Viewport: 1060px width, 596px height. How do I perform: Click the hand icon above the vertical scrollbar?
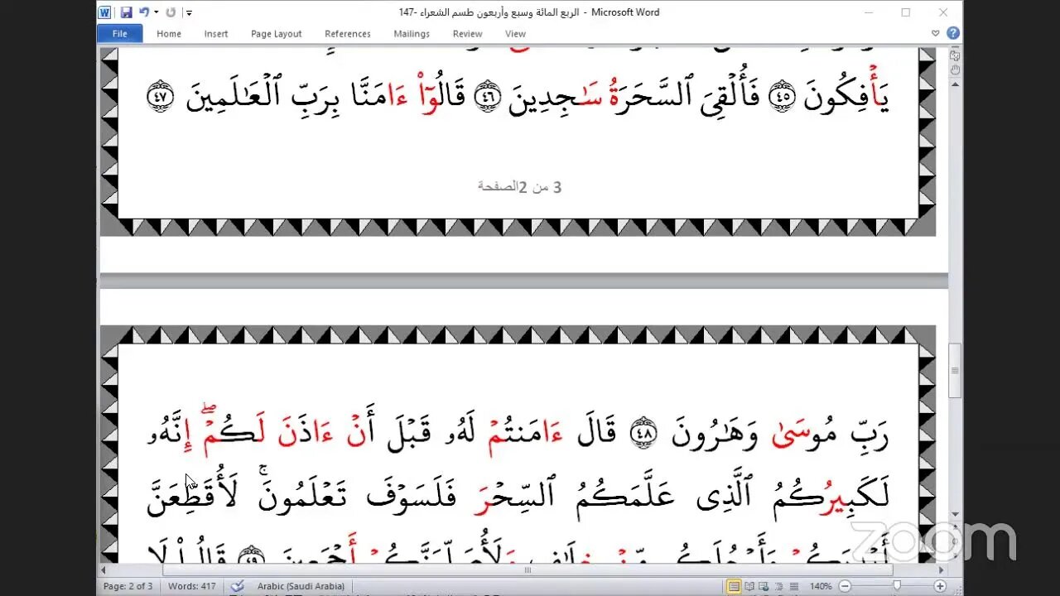click(x=955, y=70)
